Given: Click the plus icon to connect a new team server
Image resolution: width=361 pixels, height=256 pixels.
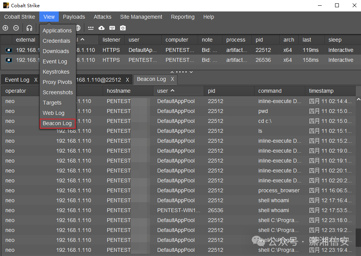Looking at the screenshot, I should click(5, 28).
